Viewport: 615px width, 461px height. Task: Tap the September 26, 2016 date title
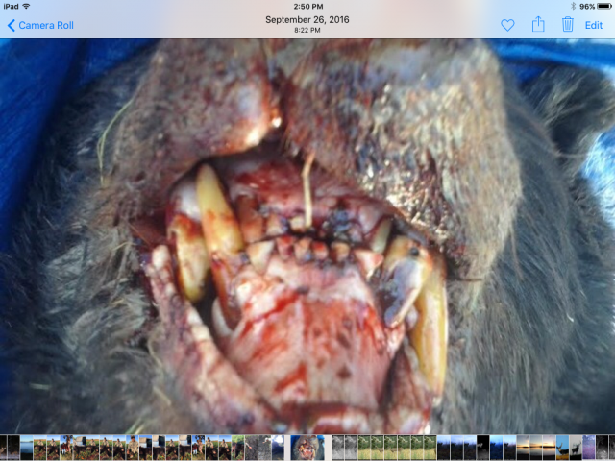[307, 19]
